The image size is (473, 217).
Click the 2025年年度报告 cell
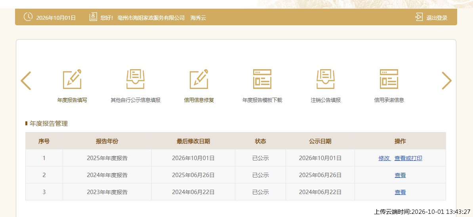pyautogui.click(x=107, y=158)
